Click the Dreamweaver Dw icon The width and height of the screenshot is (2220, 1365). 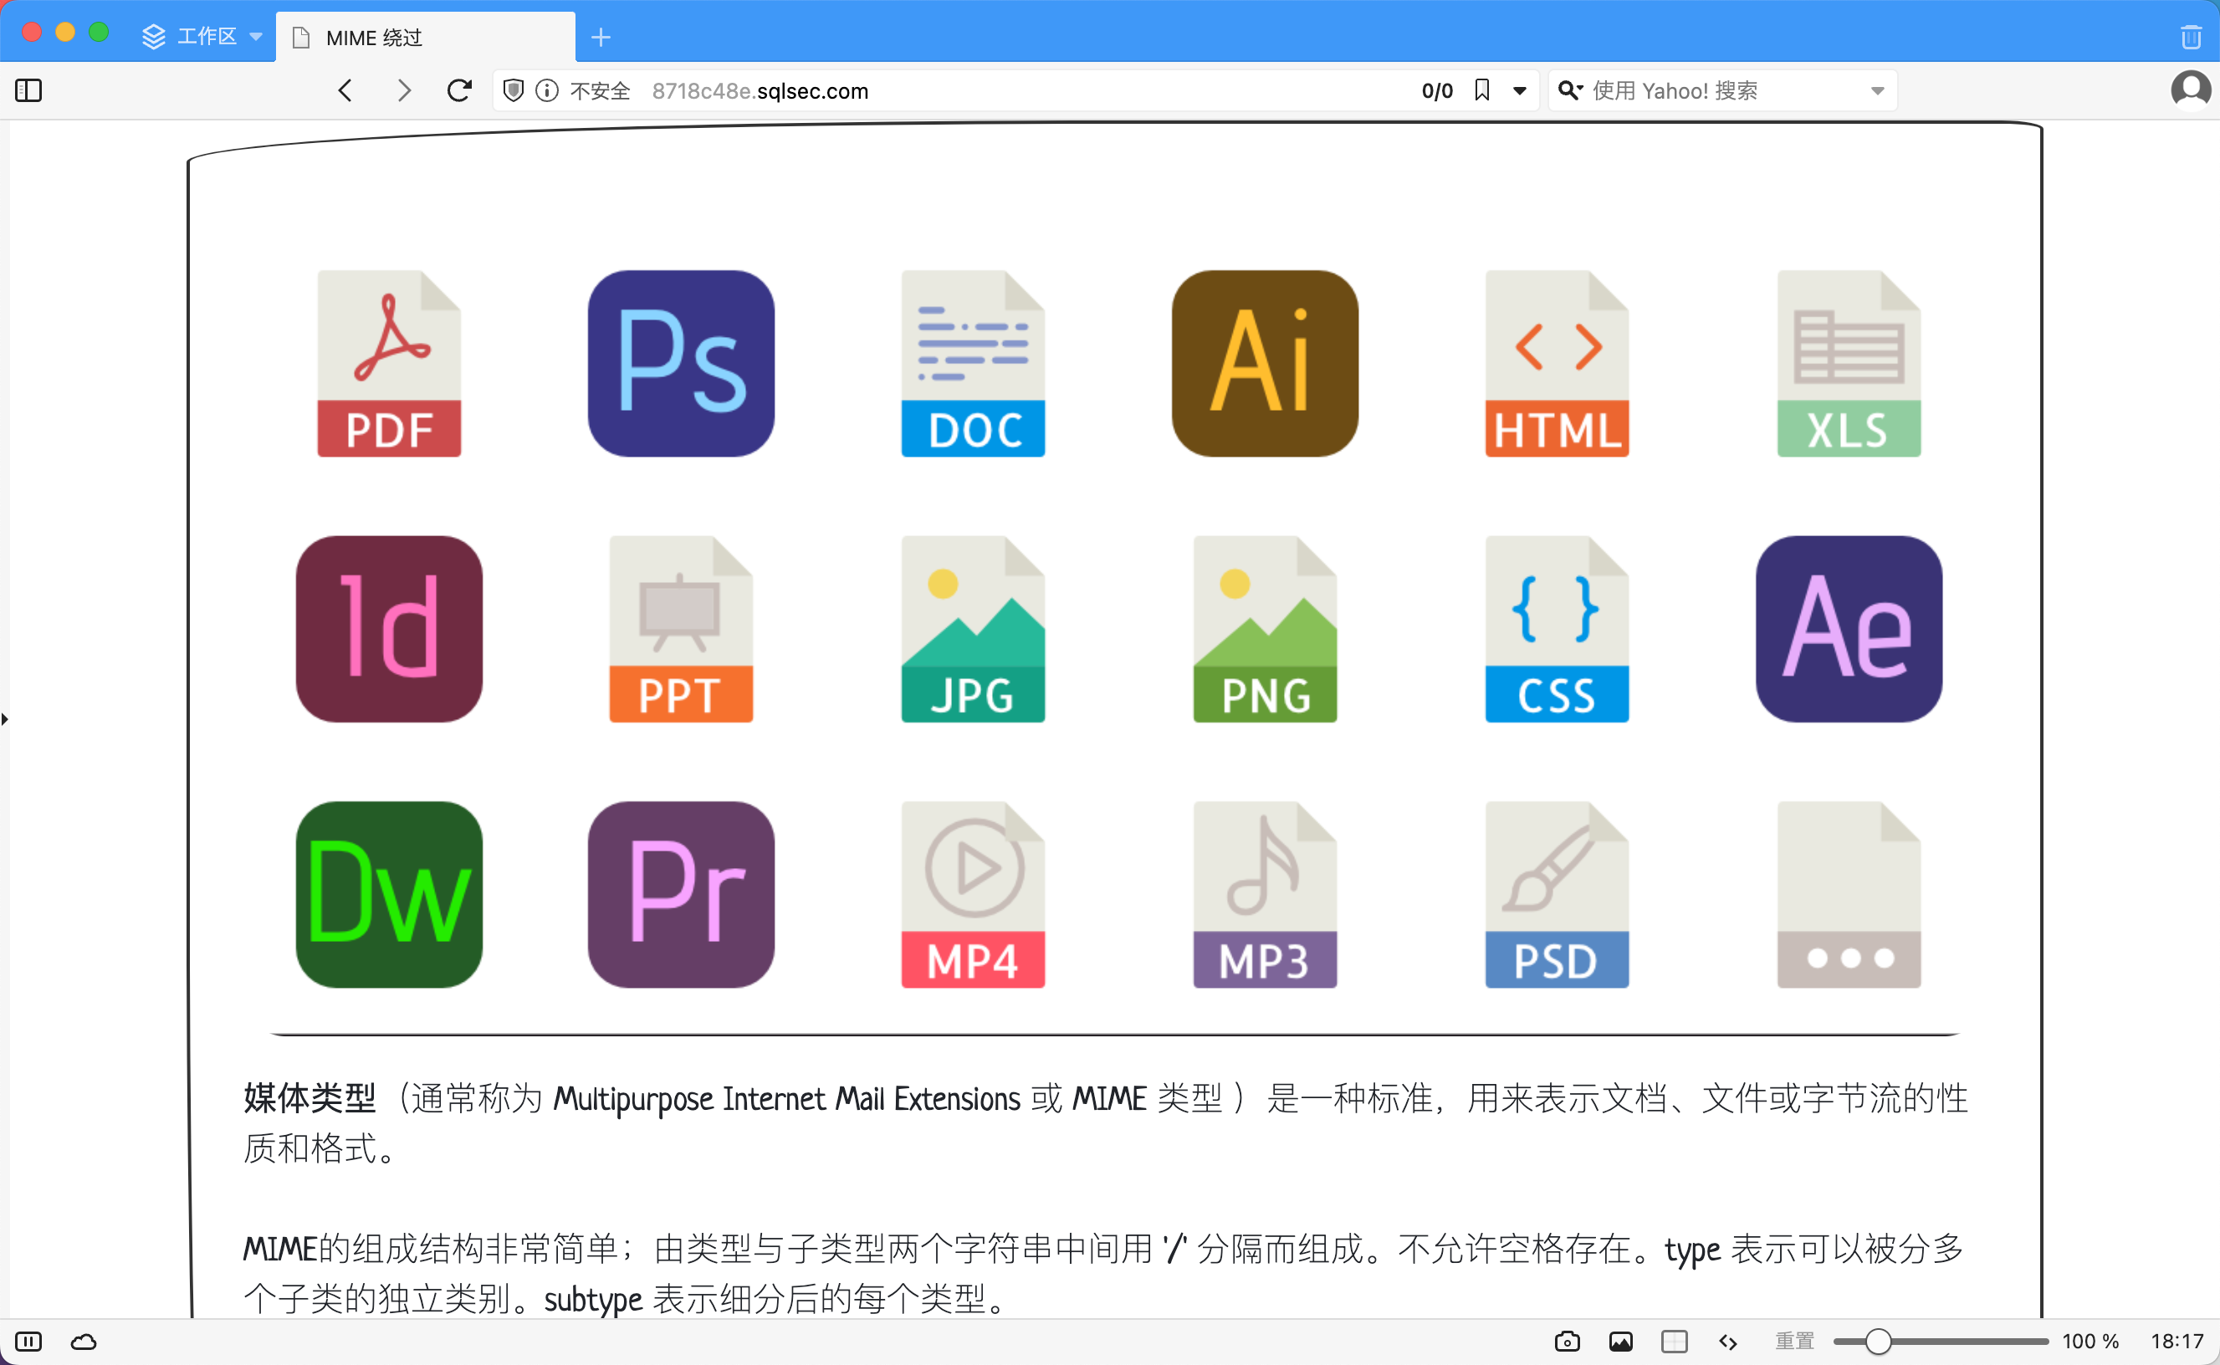tap(389, 895)
